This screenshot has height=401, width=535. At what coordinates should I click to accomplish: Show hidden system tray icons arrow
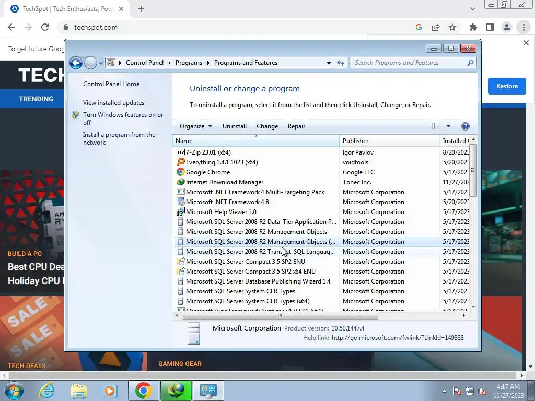[x=444, y=391]
